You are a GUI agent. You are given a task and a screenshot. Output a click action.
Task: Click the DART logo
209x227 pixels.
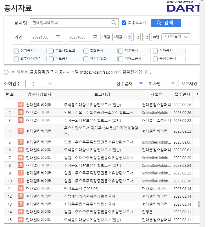[183, 6]
